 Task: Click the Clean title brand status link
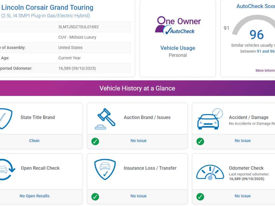(34, 141)
